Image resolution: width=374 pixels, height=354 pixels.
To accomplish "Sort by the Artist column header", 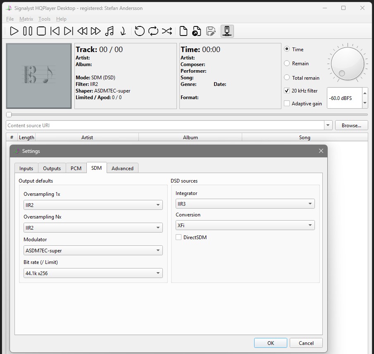I will [x=87, y=137].
